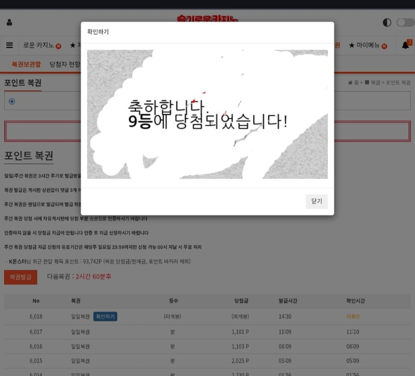Click the contrast half-circle icon
The width and height of the screenshot is (415, 376).
click(386, 23)
